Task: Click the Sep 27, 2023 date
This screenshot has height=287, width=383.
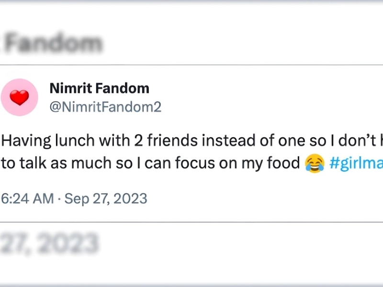Action: (x=106, y=198)
